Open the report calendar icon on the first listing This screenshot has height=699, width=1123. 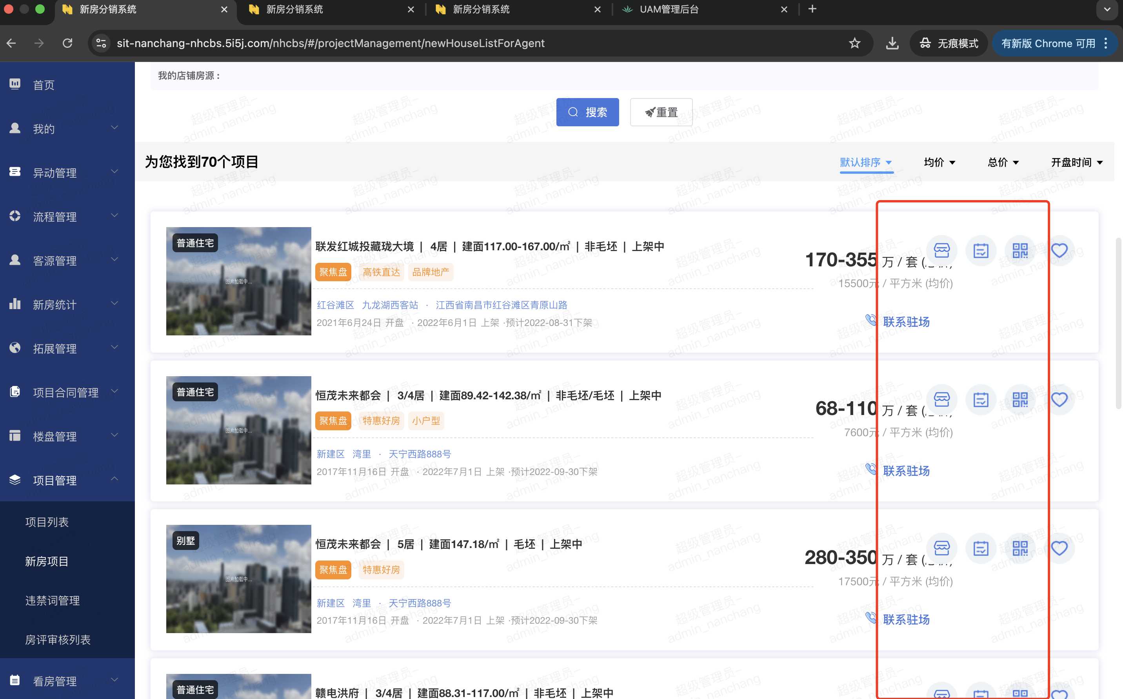point(981,250)
